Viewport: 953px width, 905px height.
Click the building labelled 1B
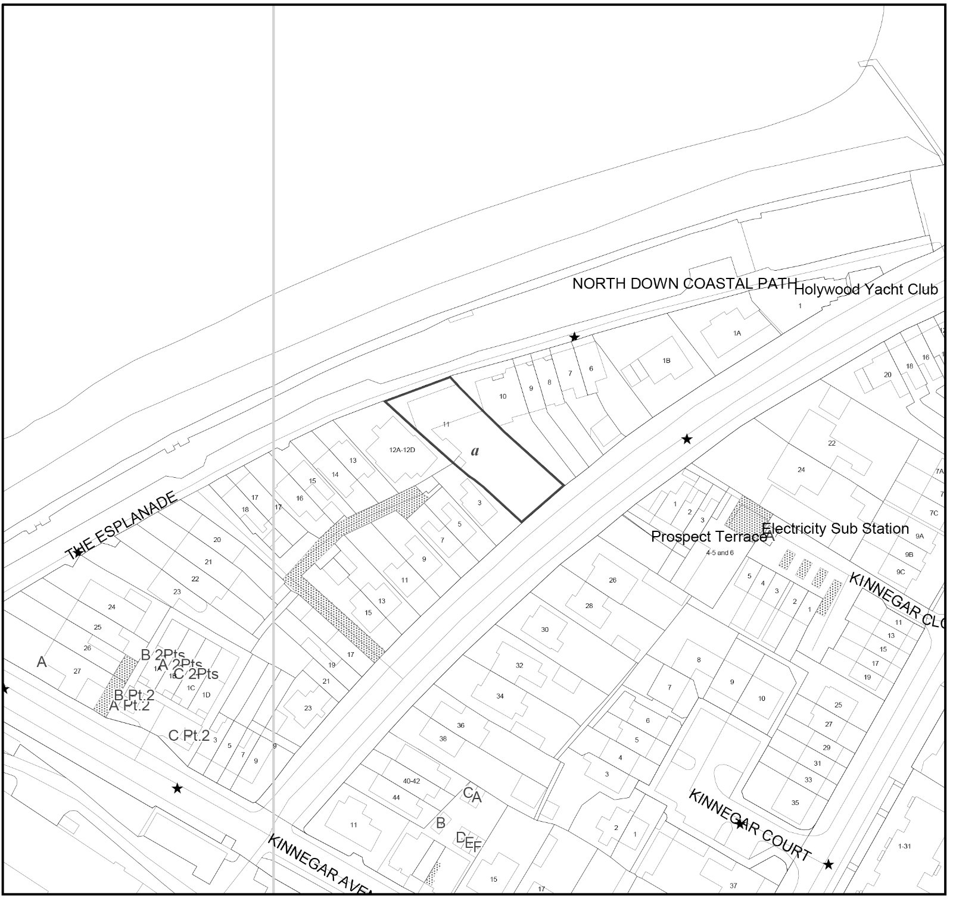666,361
